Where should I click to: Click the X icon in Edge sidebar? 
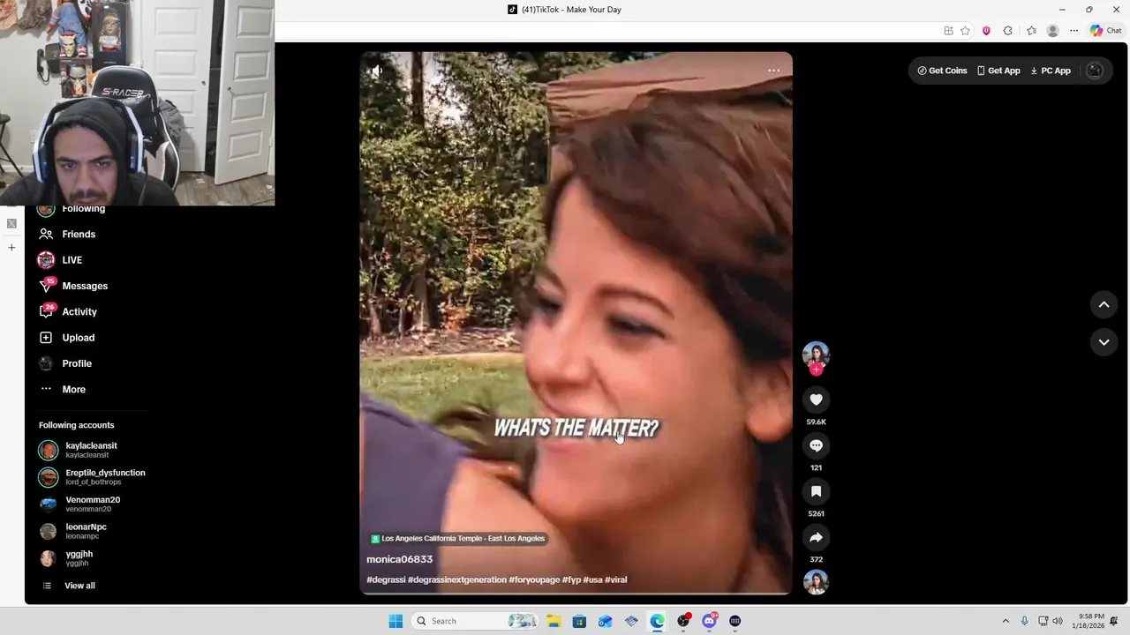tap(11, 223)
